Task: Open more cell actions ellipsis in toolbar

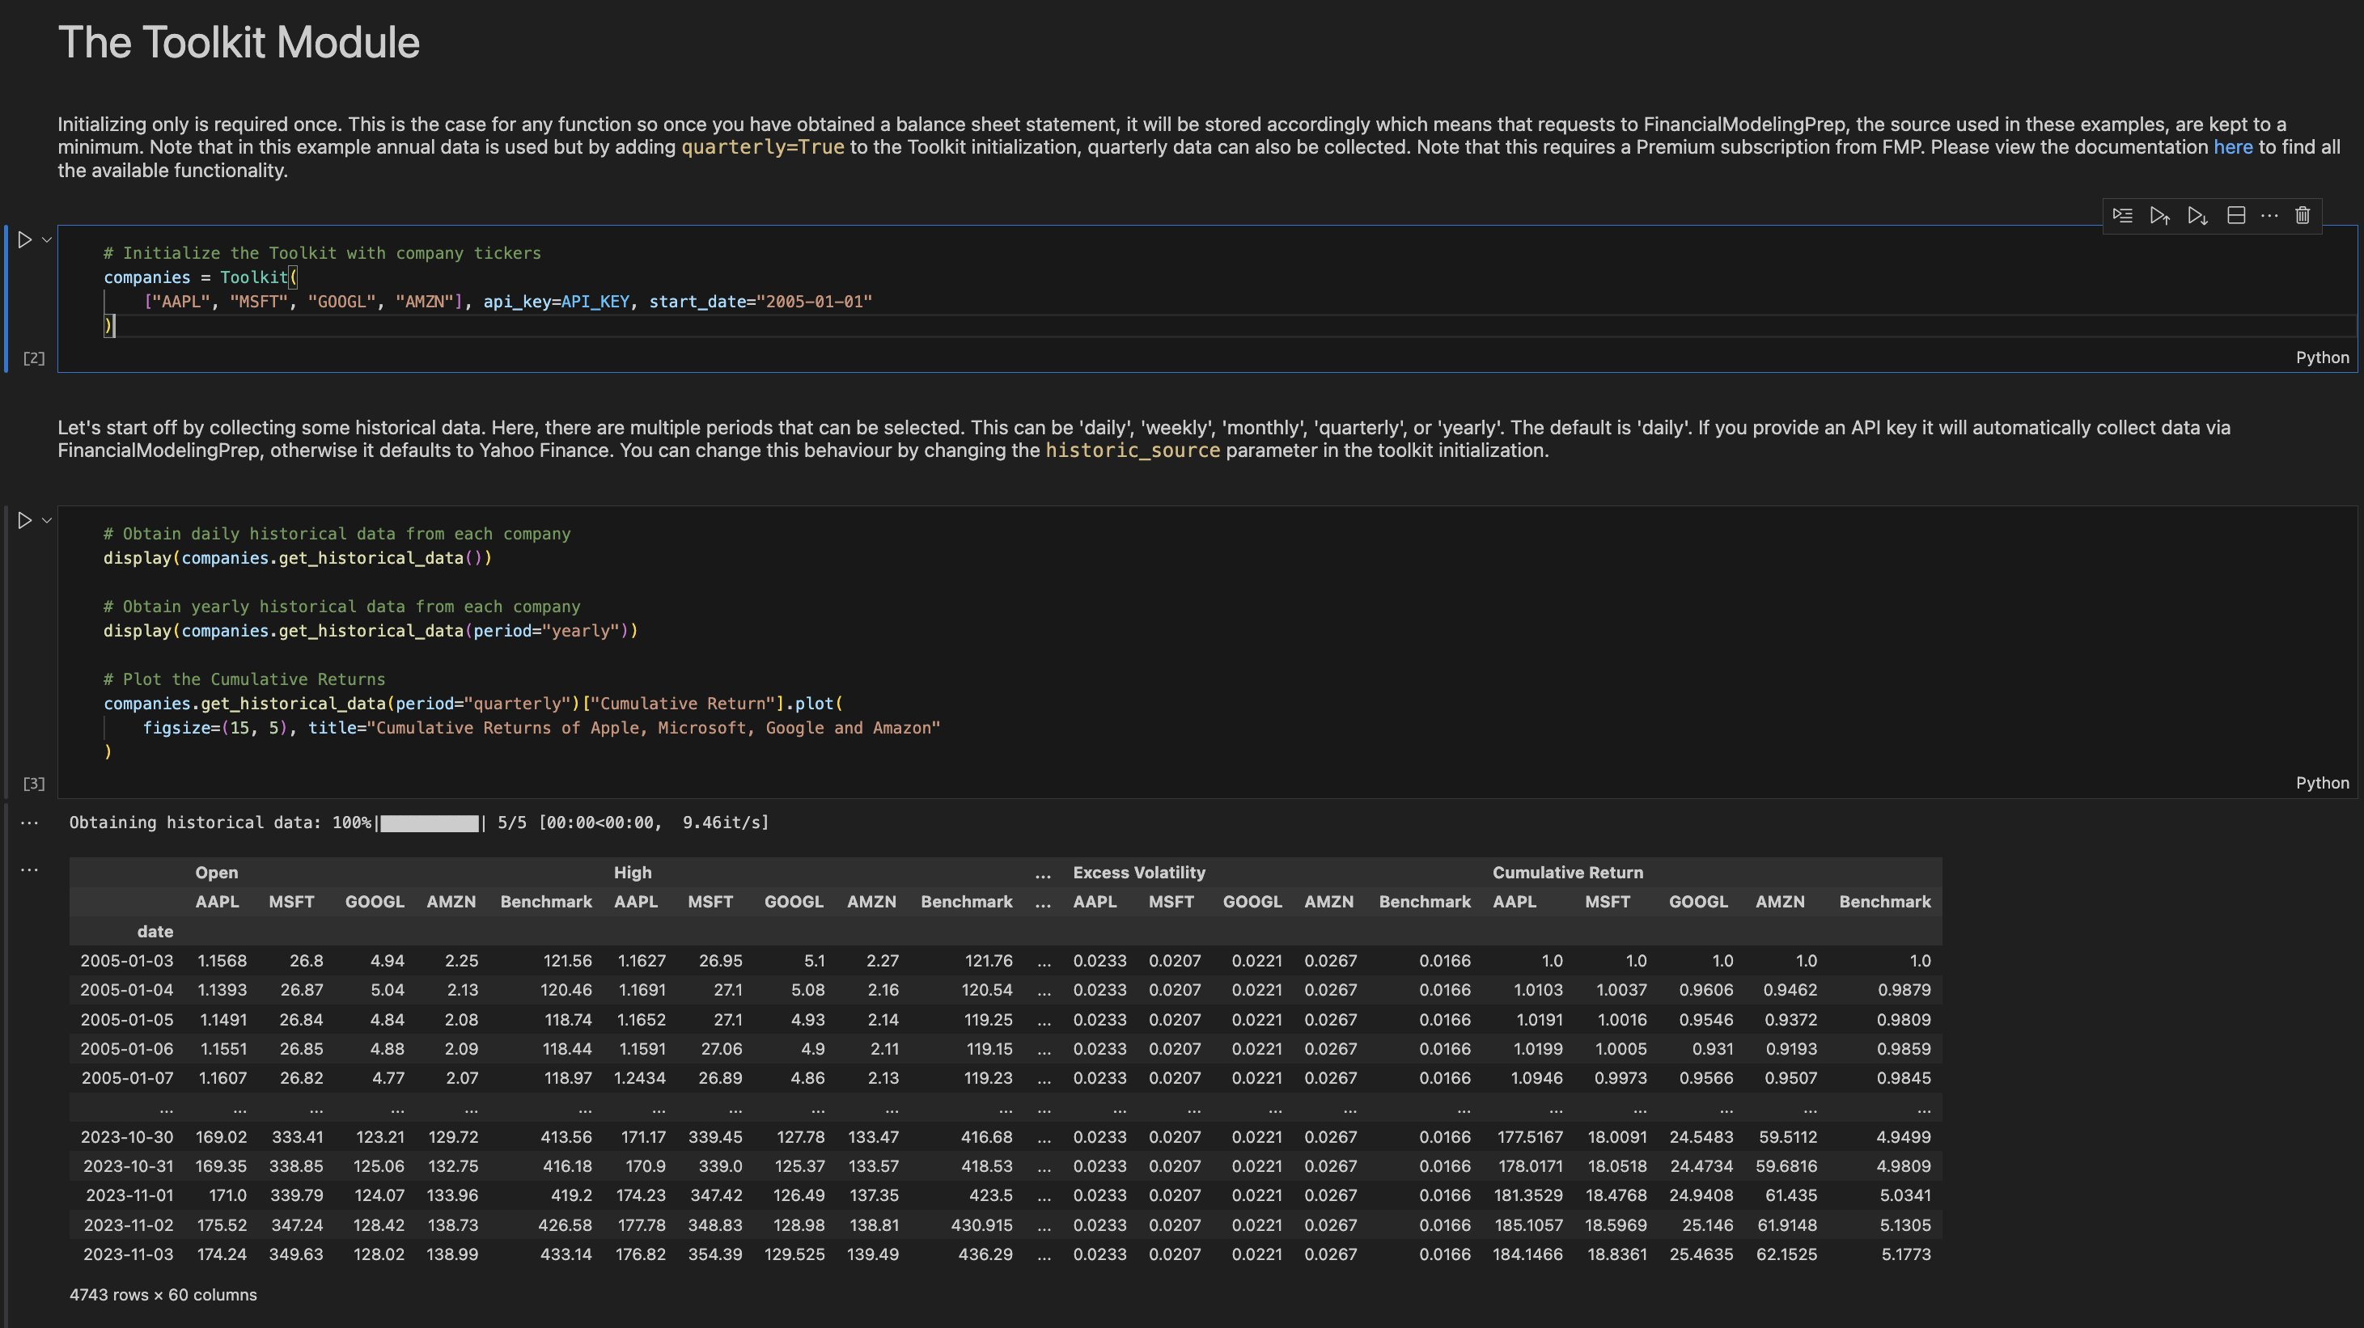Action: (2269, 215)
